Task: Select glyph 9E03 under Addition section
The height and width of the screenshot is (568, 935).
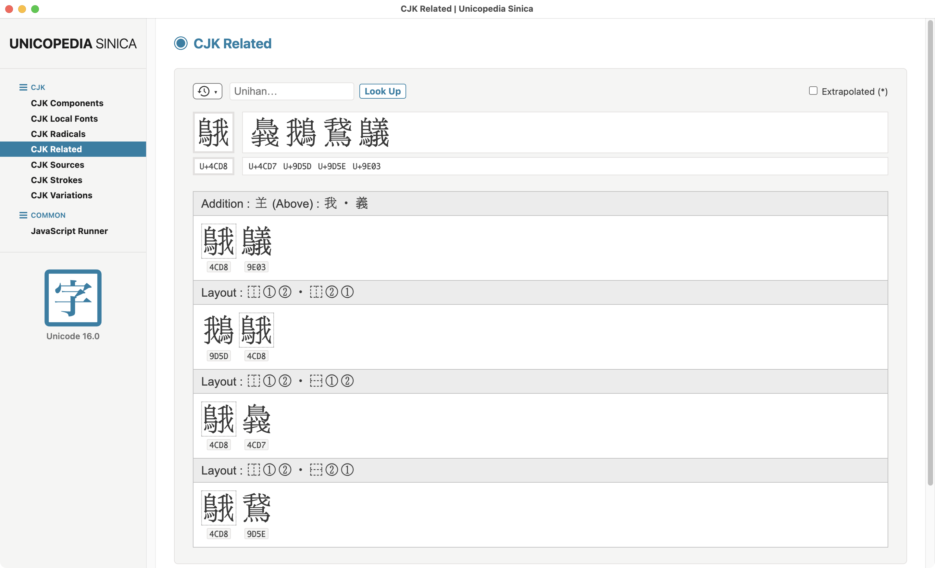Action: point(256,241)
